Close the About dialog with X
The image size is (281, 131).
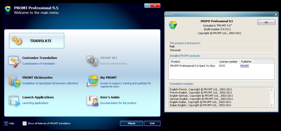coord(276,14)
